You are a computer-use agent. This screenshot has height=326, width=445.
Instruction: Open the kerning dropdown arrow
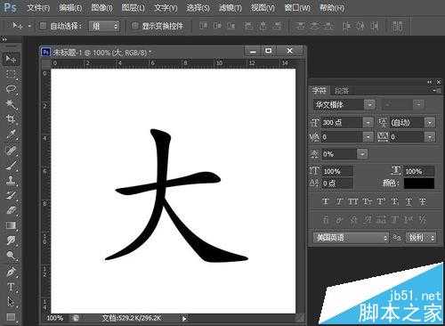pyautogui.click(x=368, y=136)
